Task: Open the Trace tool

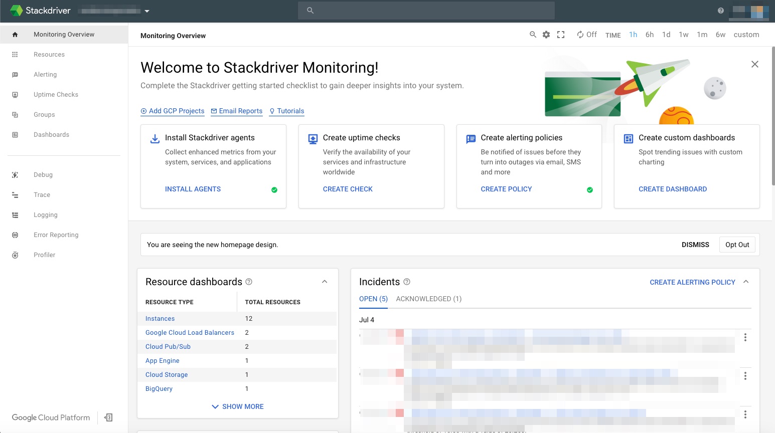Action: coord(42,194)
